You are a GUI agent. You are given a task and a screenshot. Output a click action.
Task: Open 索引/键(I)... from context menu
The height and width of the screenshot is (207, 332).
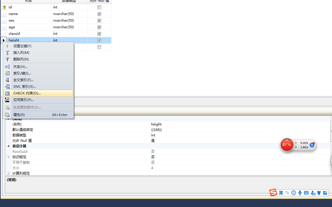click(38, 73)
